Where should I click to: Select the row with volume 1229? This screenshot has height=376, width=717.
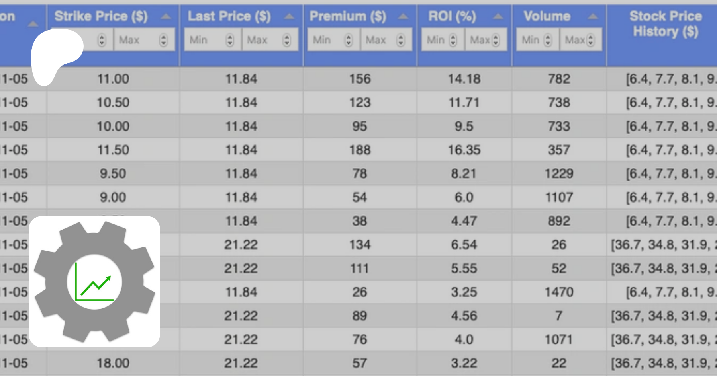point(559,173)
